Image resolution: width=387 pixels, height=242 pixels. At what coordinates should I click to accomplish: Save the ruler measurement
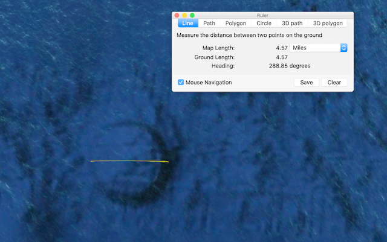307,82
